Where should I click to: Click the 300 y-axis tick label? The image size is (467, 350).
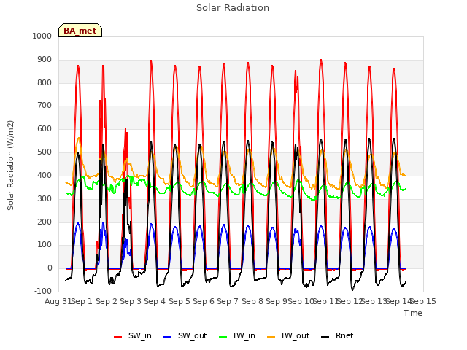[x=45, y=198]
